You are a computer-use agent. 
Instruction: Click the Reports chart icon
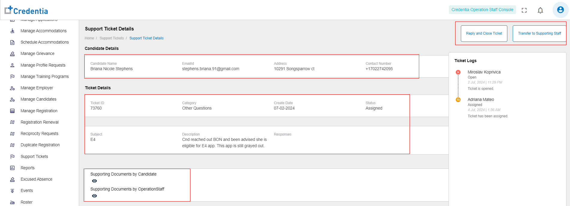(x=12, y=168)
